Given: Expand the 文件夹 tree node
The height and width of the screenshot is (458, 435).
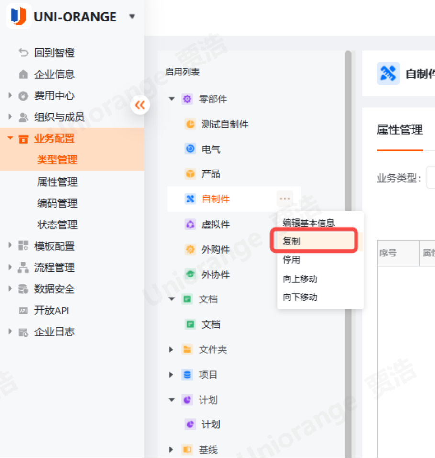Looking at the screenshot, I should pyautogui.click(x=171, y=350).
